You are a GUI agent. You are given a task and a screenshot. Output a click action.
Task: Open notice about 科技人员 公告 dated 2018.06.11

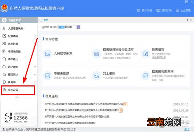click(84, 104)
